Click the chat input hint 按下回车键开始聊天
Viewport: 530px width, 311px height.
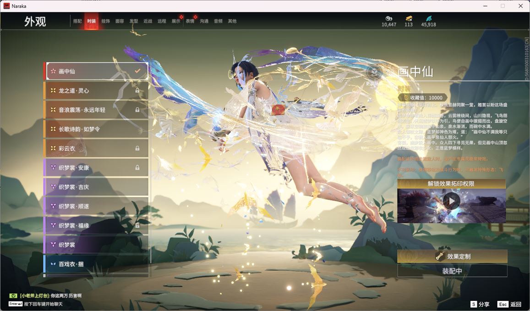click(43, 304)
